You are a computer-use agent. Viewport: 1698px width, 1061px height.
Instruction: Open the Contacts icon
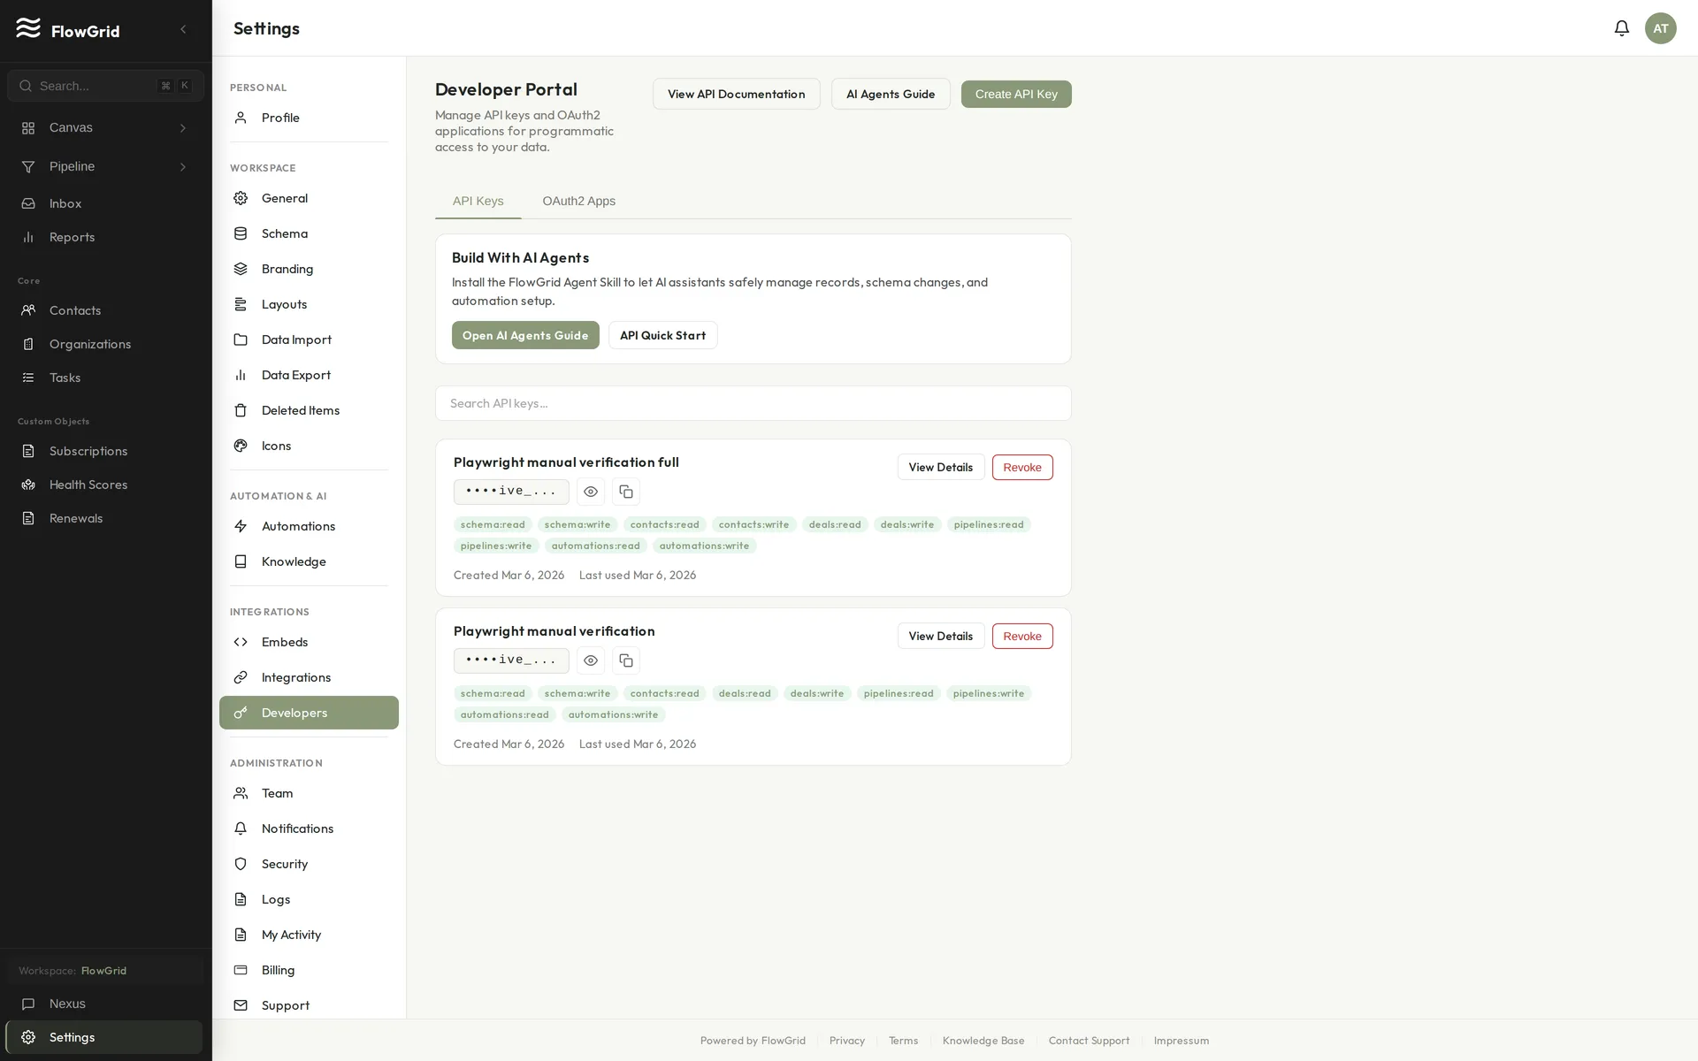pos(28,310)
